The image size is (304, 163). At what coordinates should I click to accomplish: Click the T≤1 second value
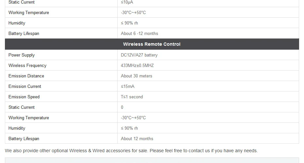[132, 97]
